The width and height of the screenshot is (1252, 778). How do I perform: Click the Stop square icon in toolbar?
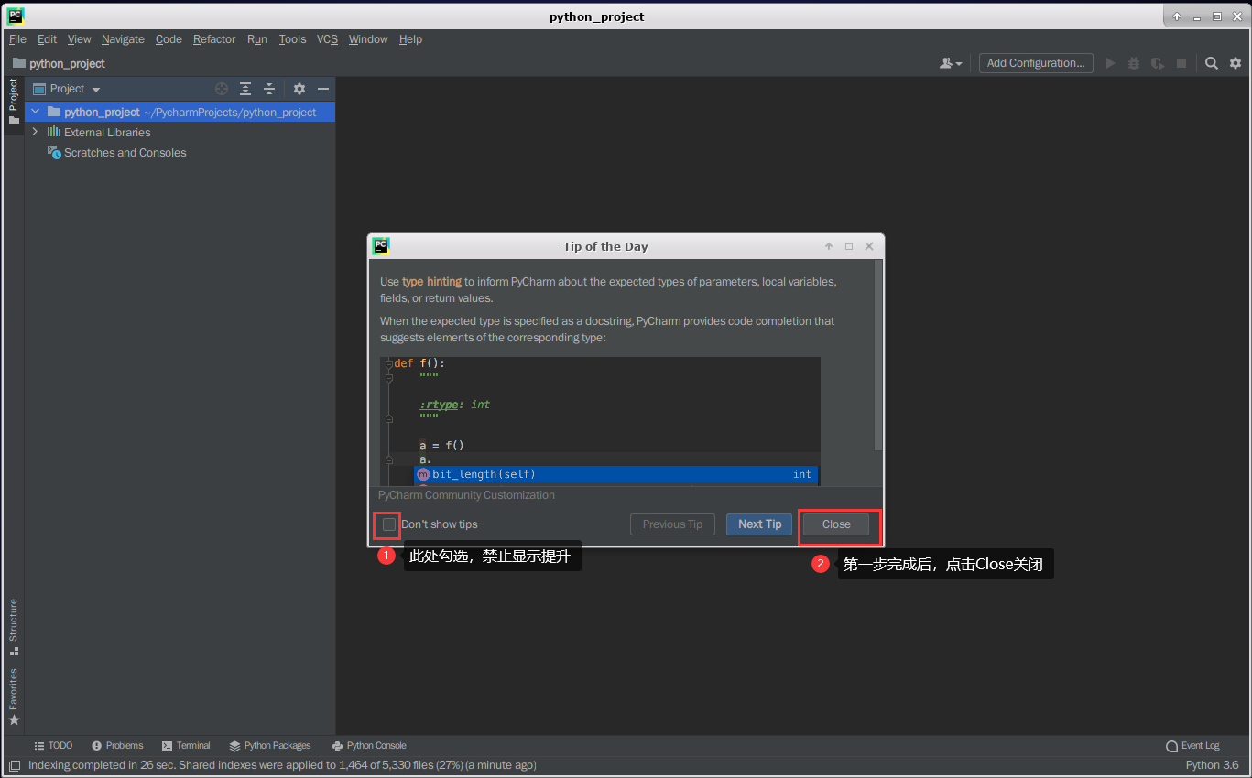(x=1181, y=63)
